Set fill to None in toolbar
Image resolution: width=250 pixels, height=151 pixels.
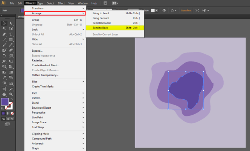coord(12,113)
